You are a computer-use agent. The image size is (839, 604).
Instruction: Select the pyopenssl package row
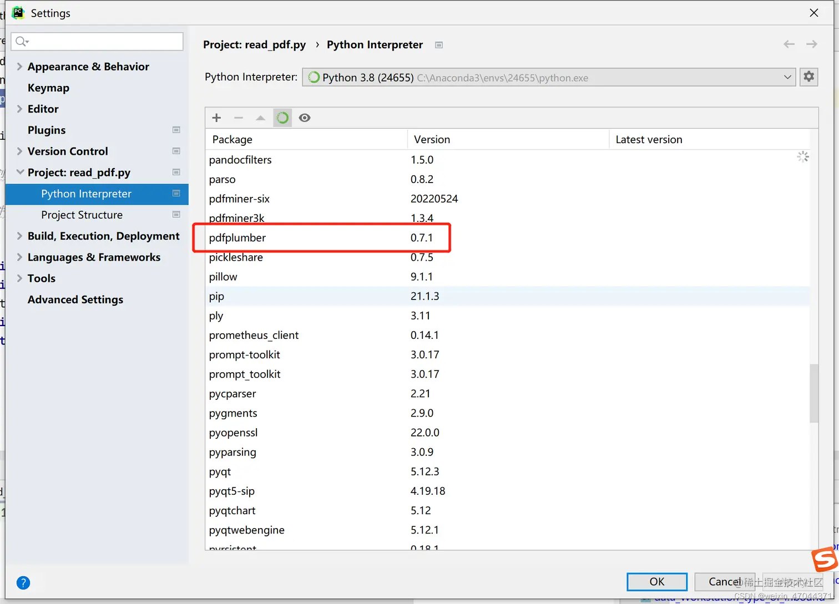pyautogui.click(x=508, y=433)
